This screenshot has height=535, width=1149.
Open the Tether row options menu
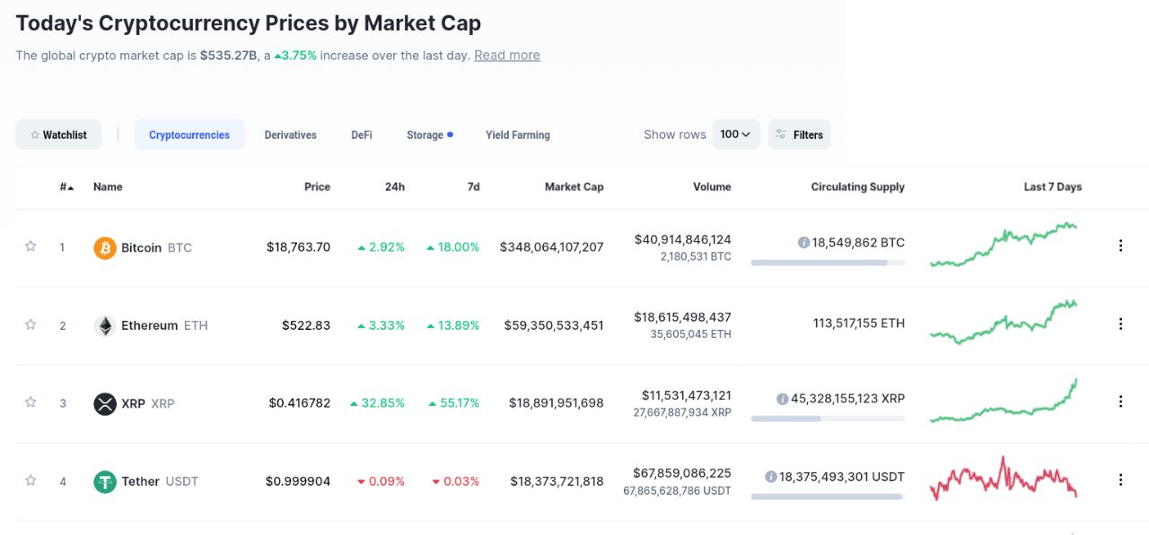pyautogui.click(x=1120, y=479)
